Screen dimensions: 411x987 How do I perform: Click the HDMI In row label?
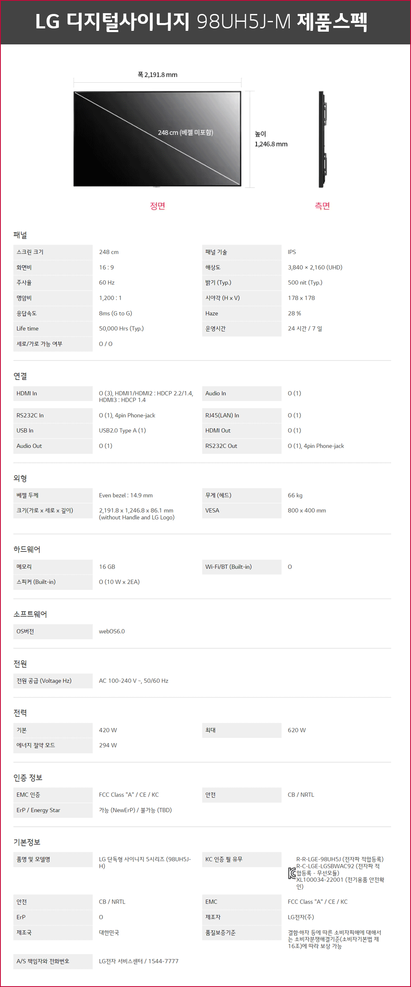point(53,393)
